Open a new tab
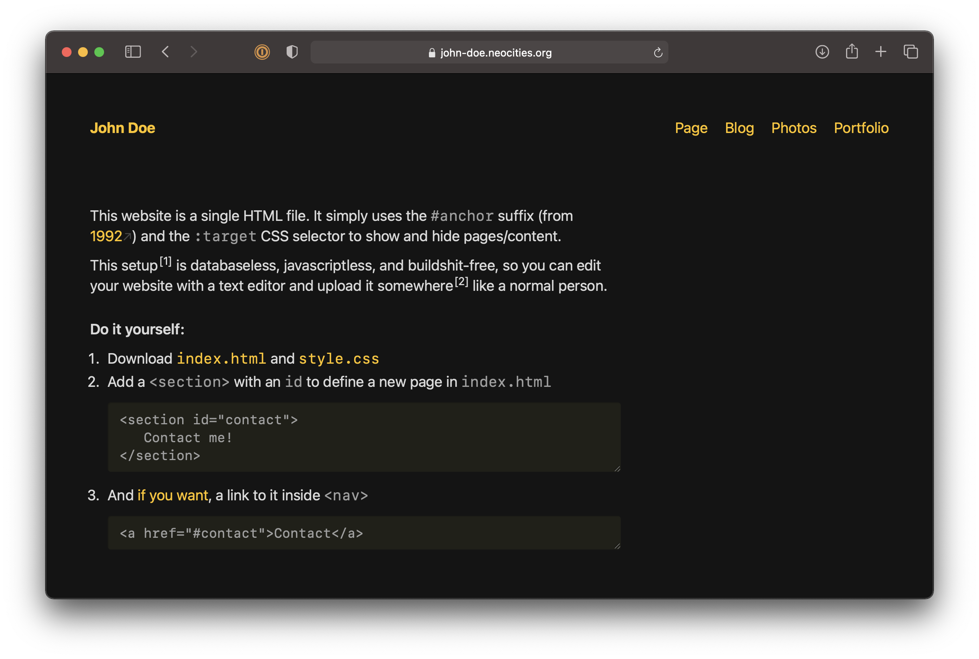Viewport: 979px width, 659px height. point(881,52)
